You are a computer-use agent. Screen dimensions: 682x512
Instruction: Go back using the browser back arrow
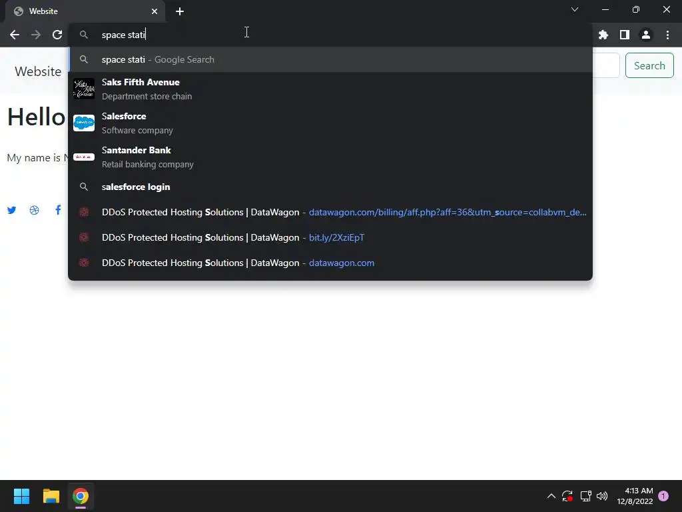click(15, 35)
